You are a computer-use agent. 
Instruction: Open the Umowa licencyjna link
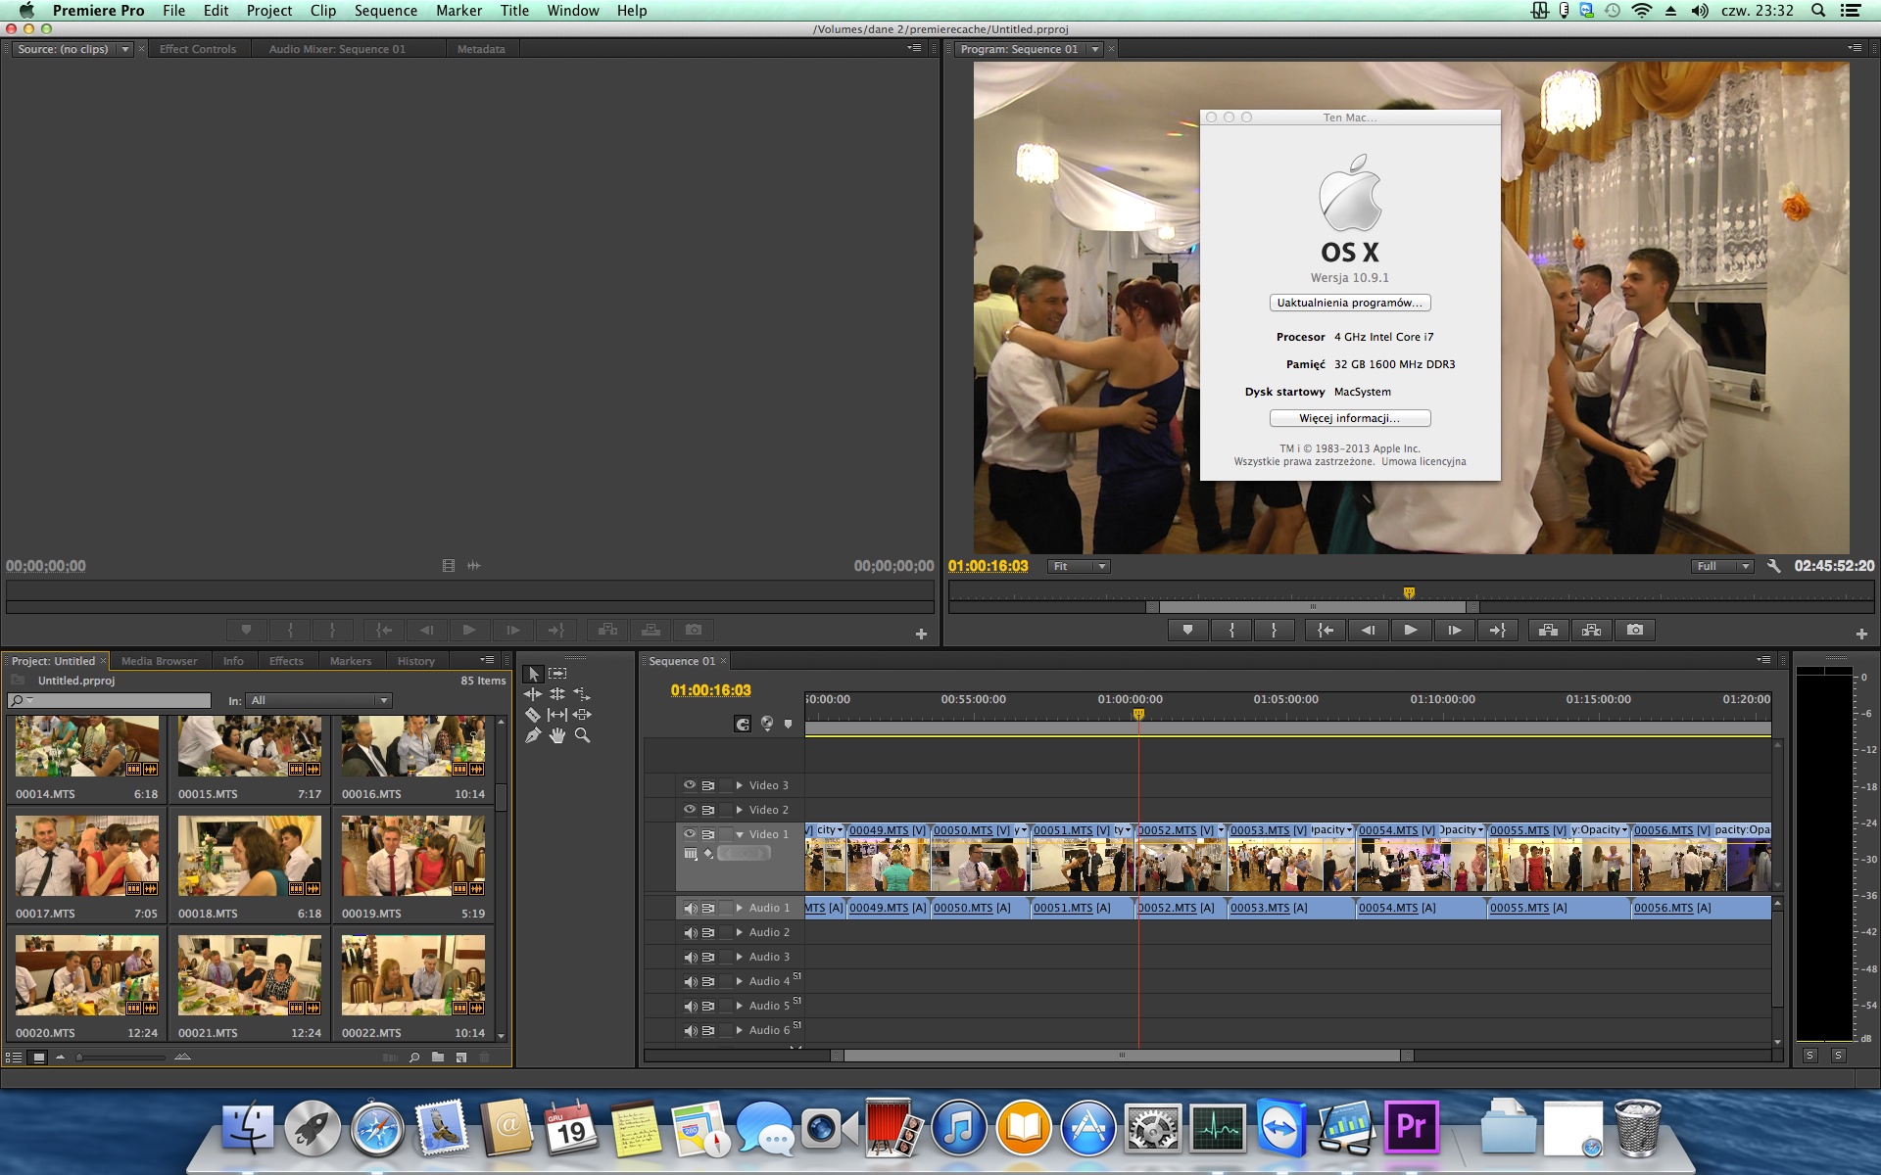pos(1423,462)
